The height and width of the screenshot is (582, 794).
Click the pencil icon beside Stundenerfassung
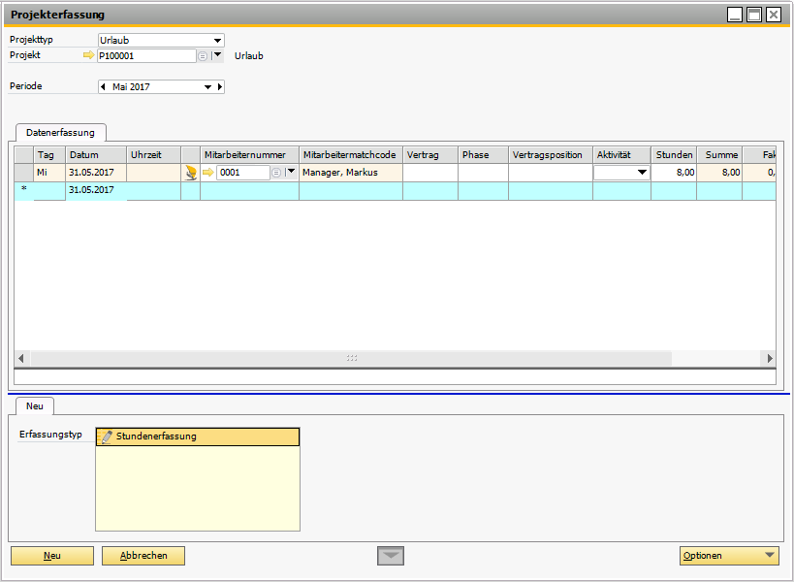(x=107, y=436)
